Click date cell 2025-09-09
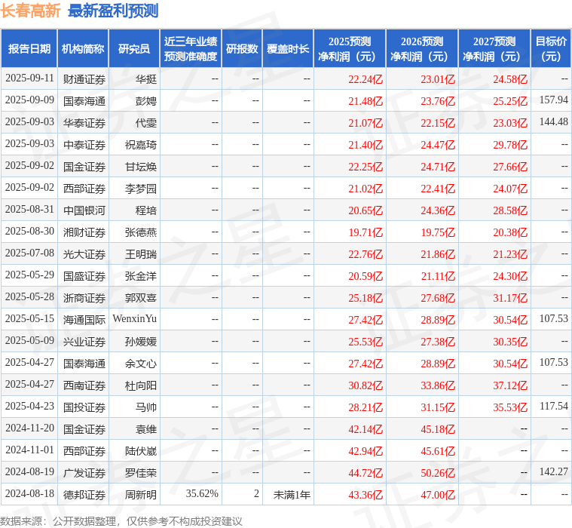The width and height of the screenshot is (572, 528). pyautogui.click(x=29, y=100)
